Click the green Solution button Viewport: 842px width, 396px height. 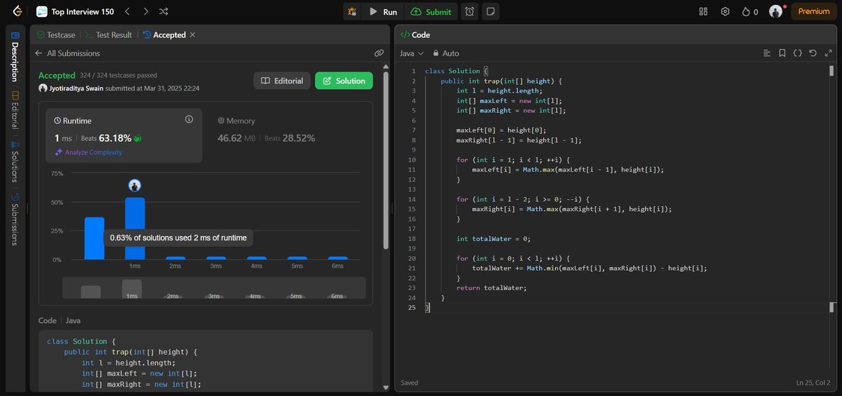click(x=344, y=81)
